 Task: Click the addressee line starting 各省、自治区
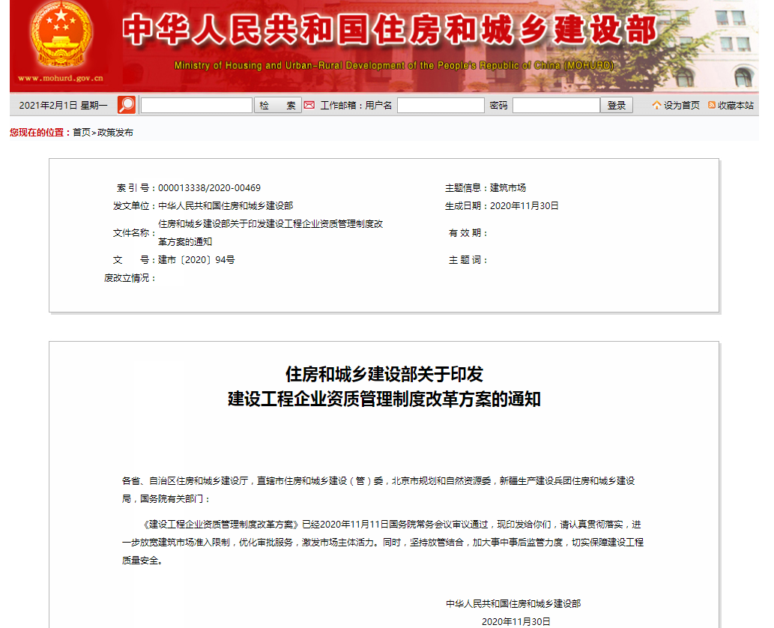pos(378,490)
